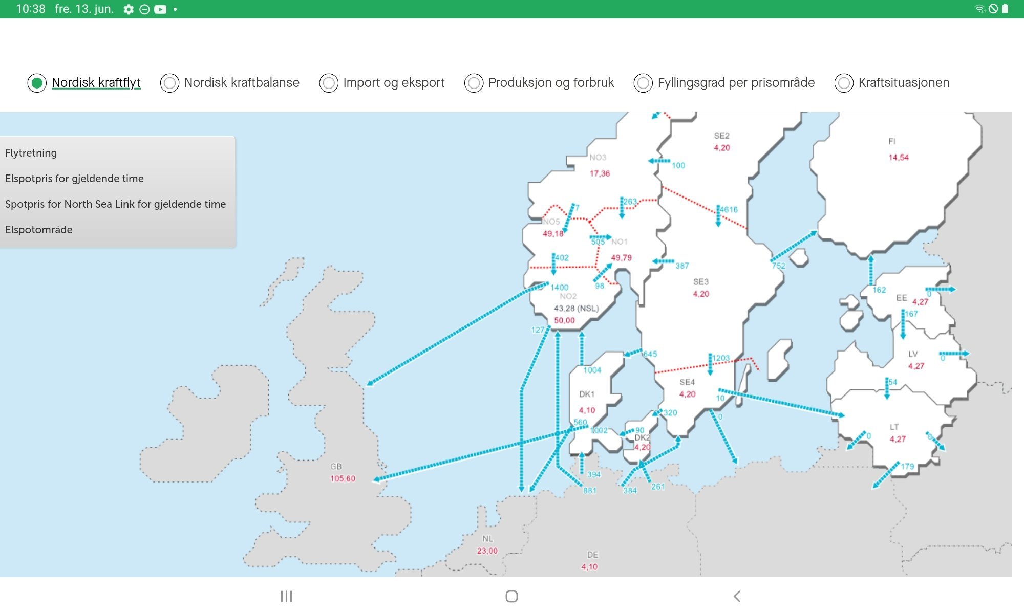Image resolution: width=1024 pixels, height=614 pixels.
Task: Select the Nordisk kraftbalanse radio button
Action: (x=169, y=83)
